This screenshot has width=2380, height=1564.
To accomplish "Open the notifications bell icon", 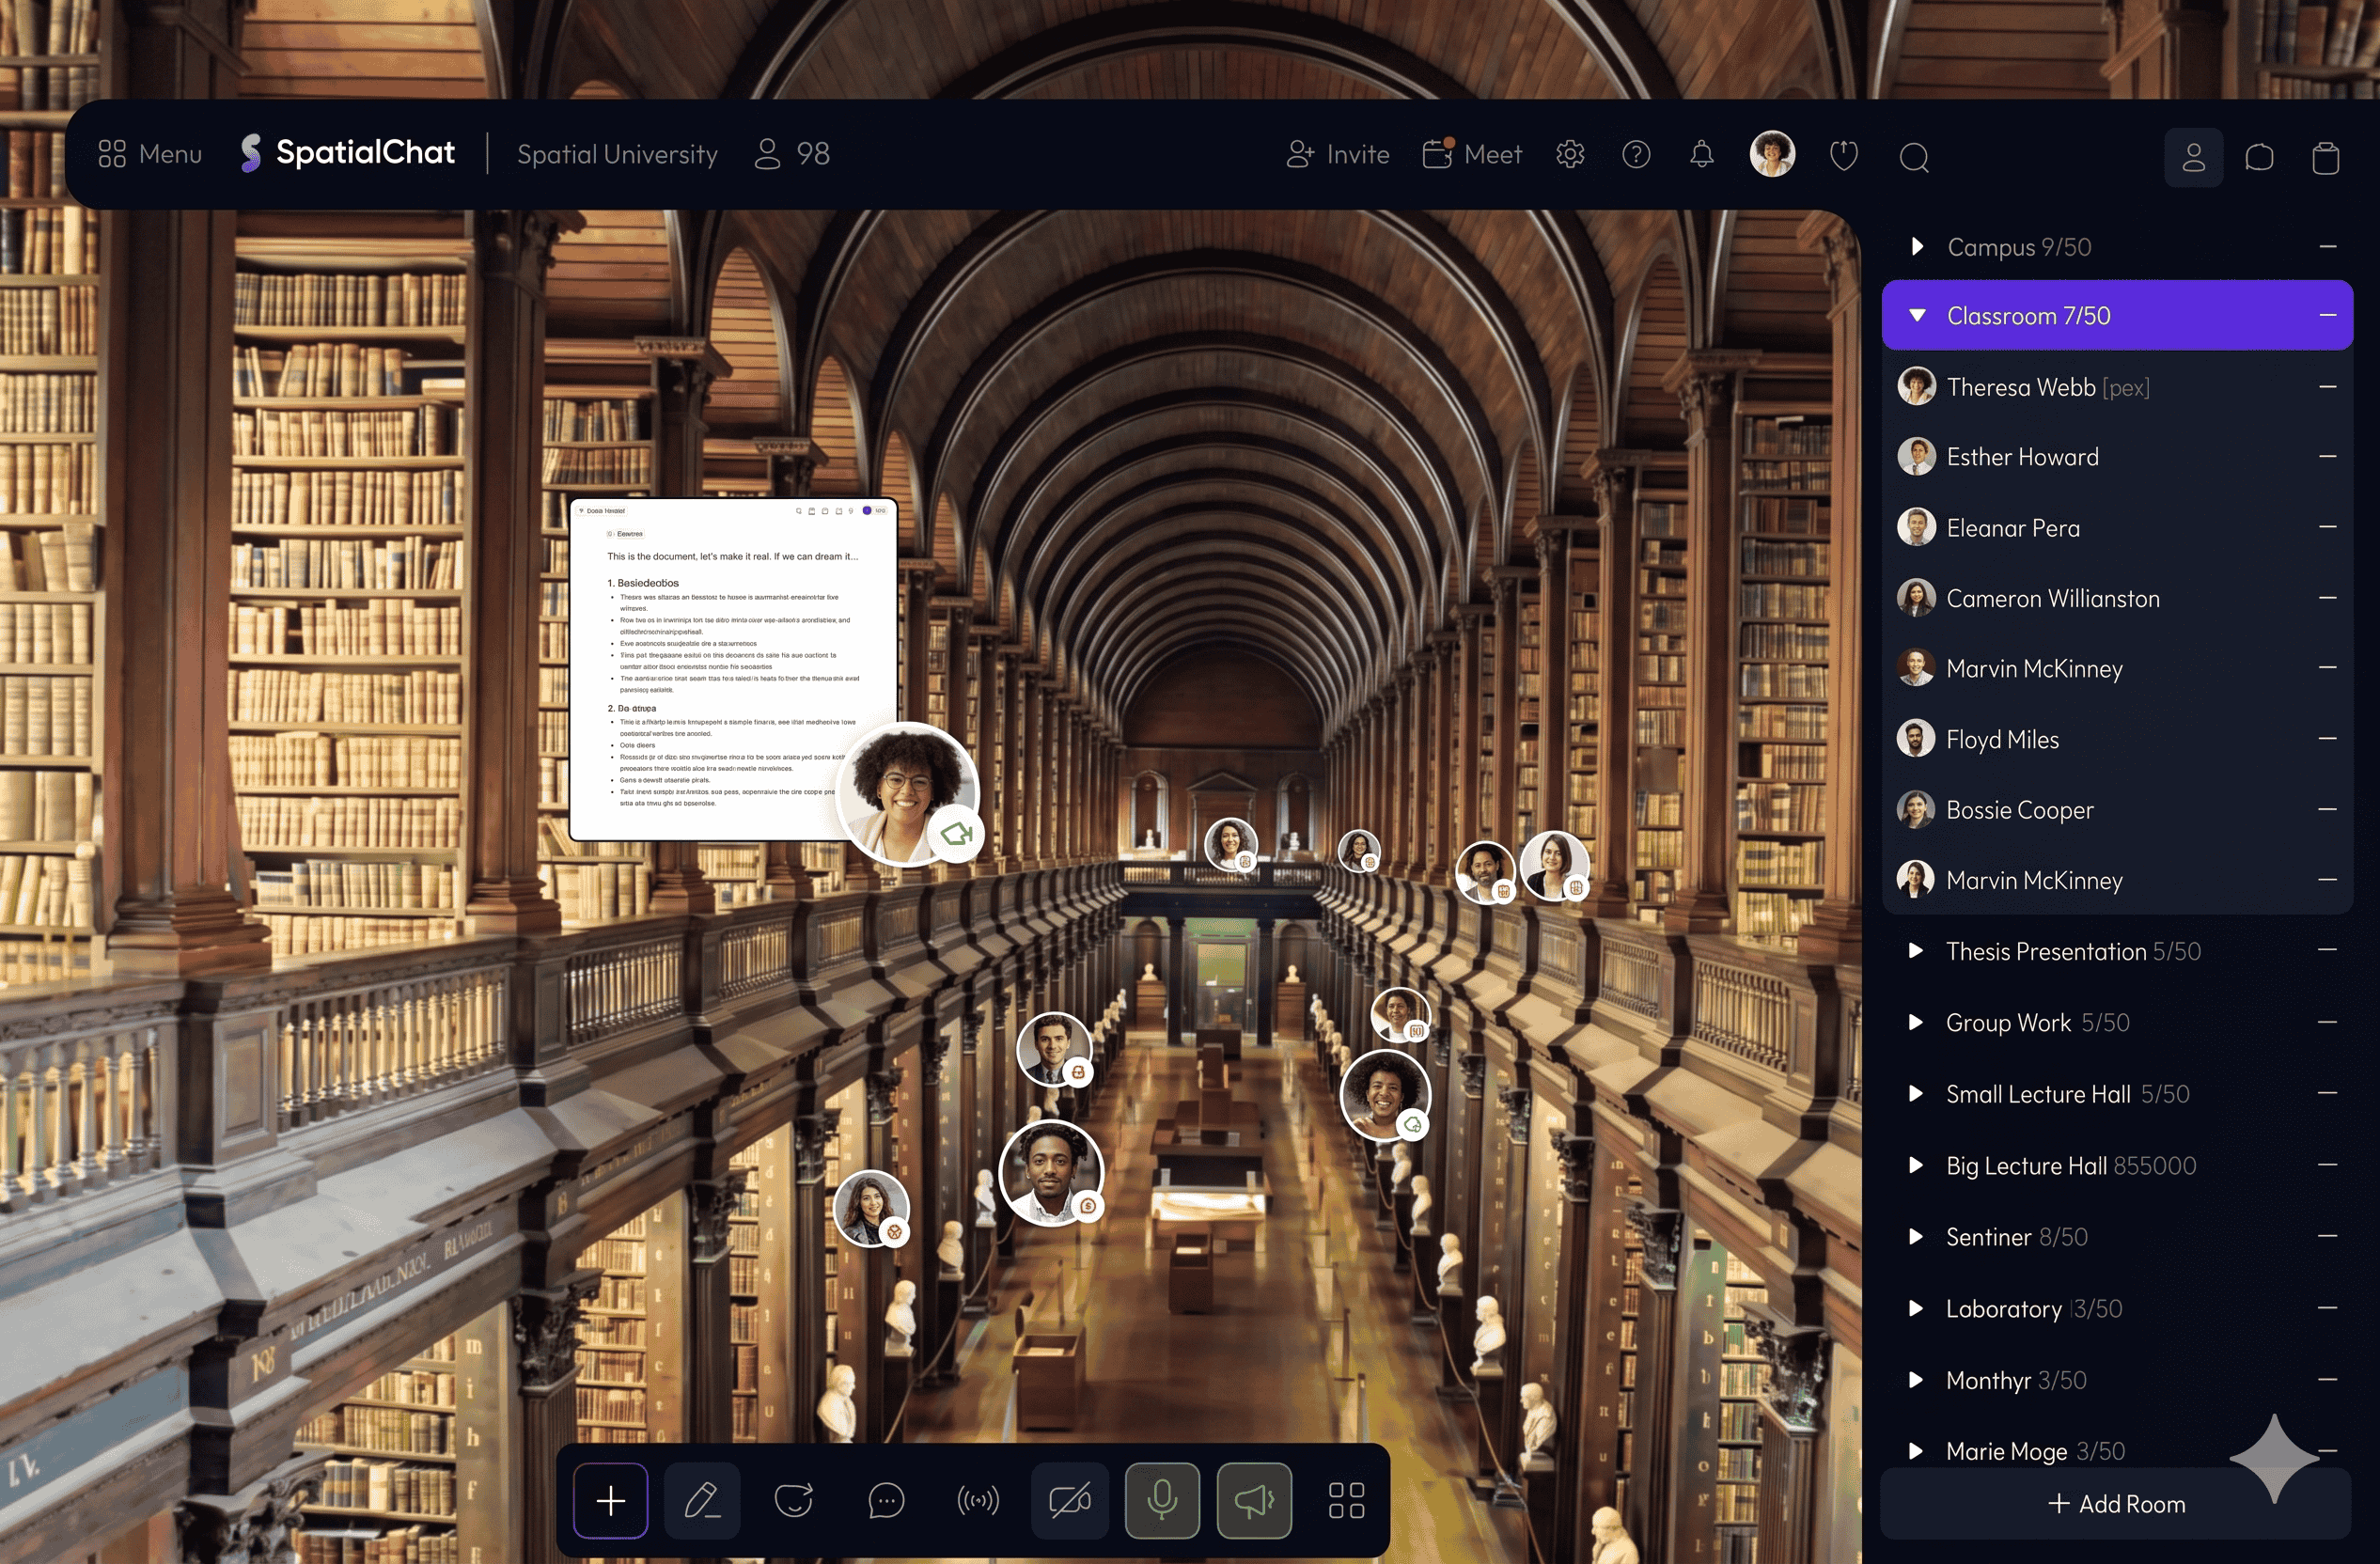I will point(1702,154).
